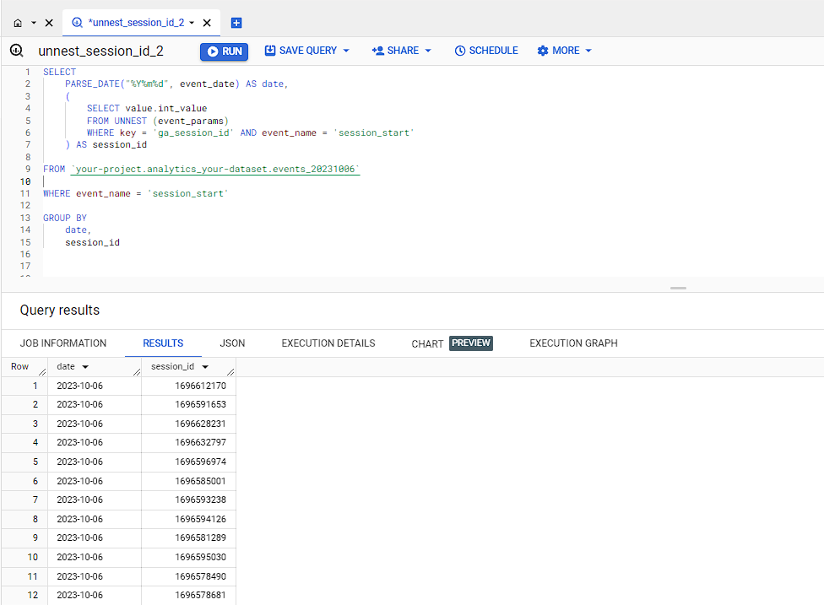The width and height of the screenshot is (824, 605).
Task: Click the session_id column resize handle
Action: [230, 372]
